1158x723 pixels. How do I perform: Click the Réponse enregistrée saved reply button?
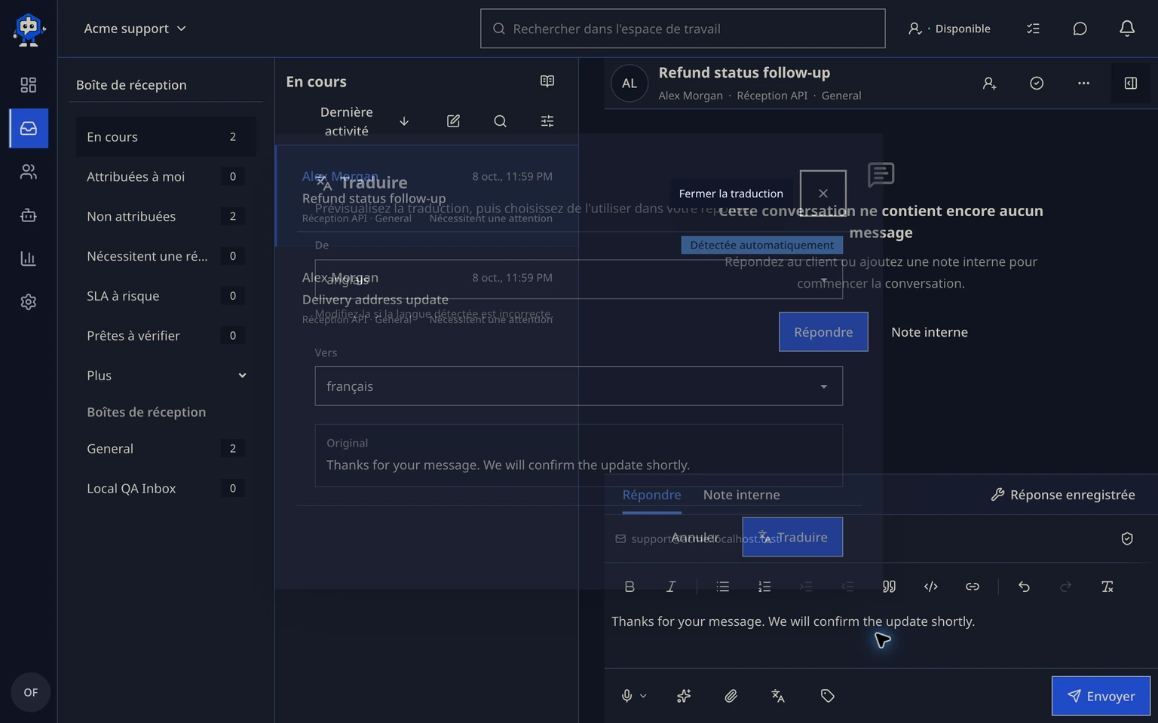pyautogui.click(x=1062, y=495)
